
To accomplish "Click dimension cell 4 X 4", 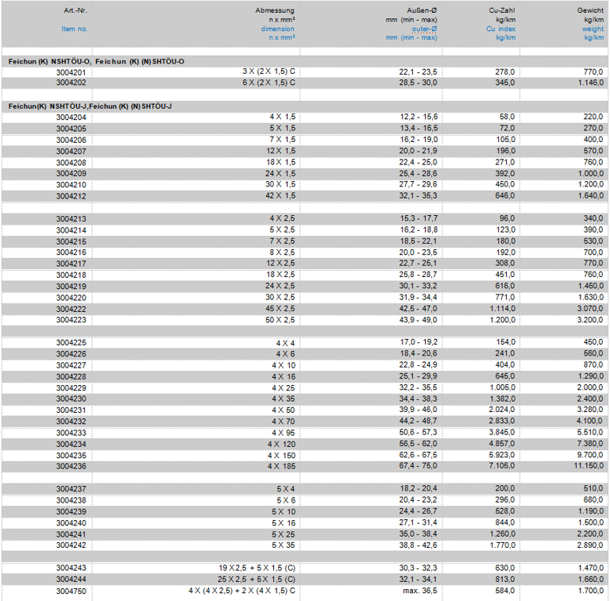I will point(286,343).
